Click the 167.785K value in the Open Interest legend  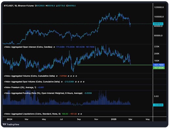tap(90, 47)
